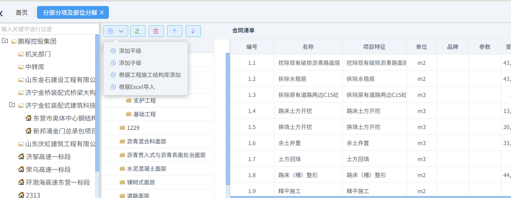Choose 根据Excel导入 option
The height and width of the screenshot is (198, 511).
click(137, 87)
